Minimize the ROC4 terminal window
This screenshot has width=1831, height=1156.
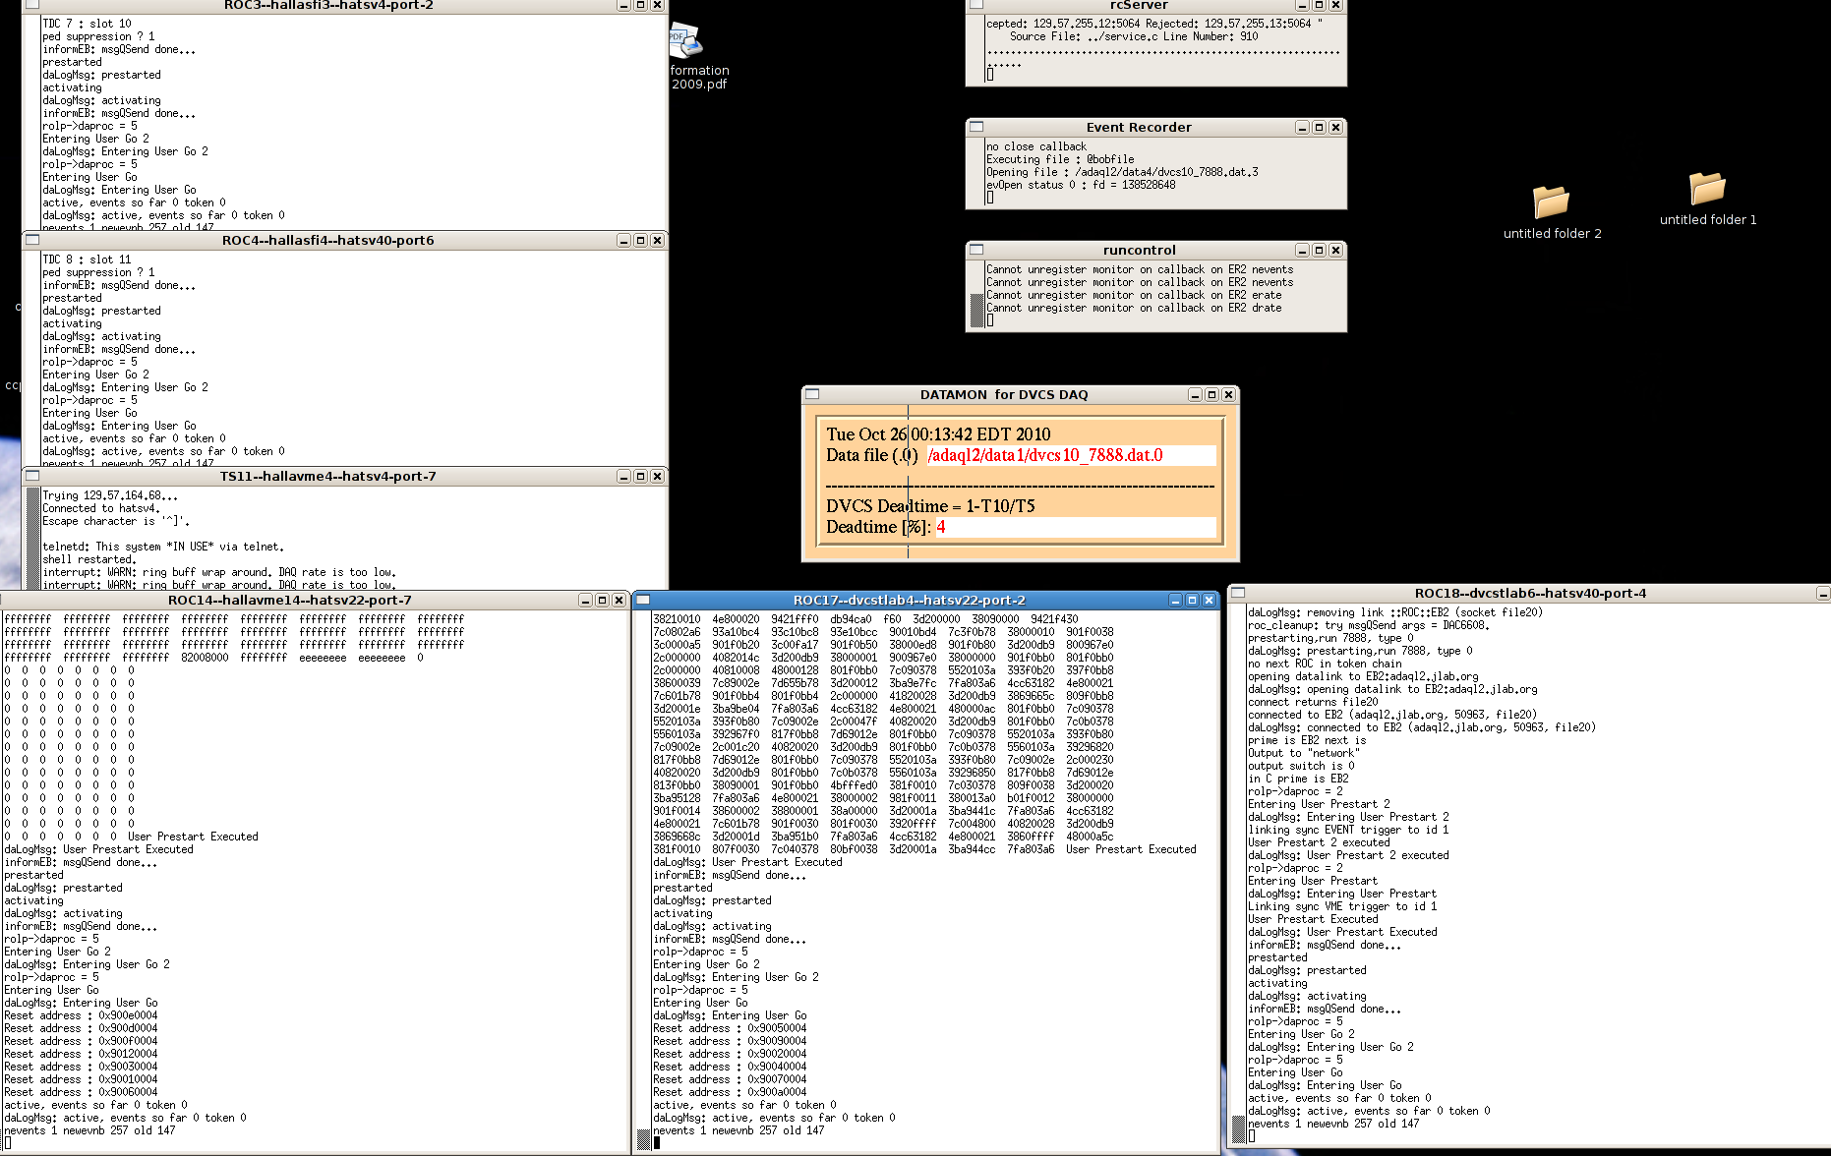pos(623,240)
